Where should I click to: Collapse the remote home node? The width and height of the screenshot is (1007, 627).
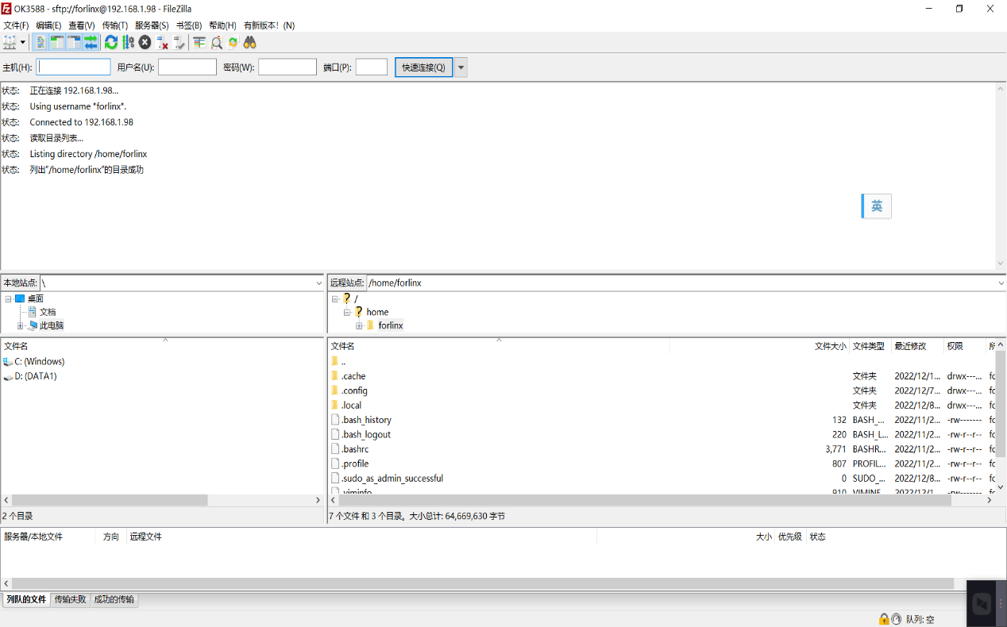[x=347, y=312]
